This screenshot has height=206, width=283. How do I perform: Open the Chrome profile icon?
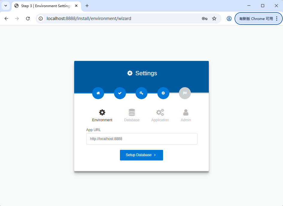(229, 19)
